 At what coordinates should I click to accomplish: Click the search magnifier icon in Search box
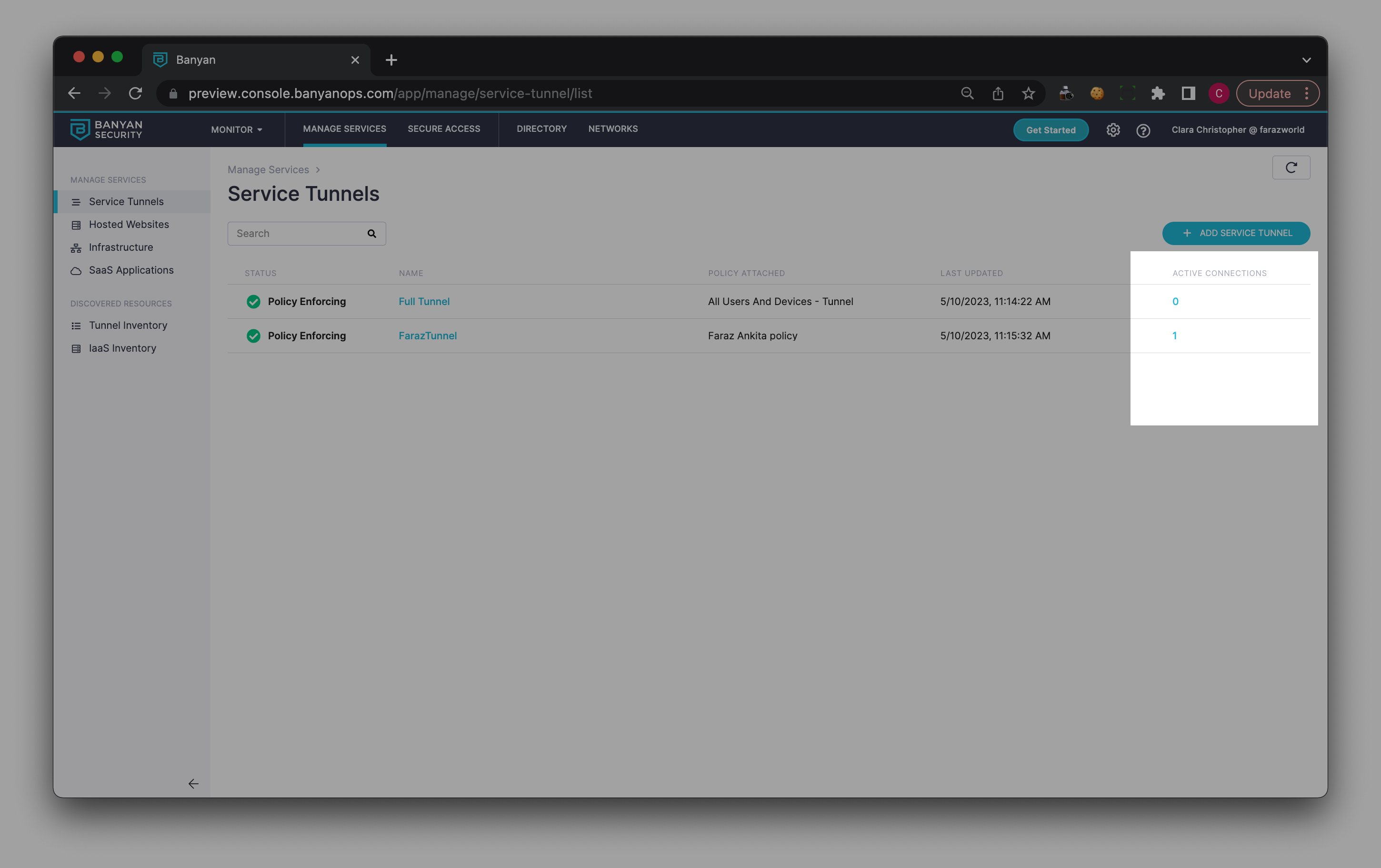pos(371,234)
